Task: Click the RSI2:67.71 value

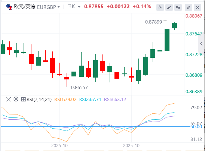Action: 90,100
